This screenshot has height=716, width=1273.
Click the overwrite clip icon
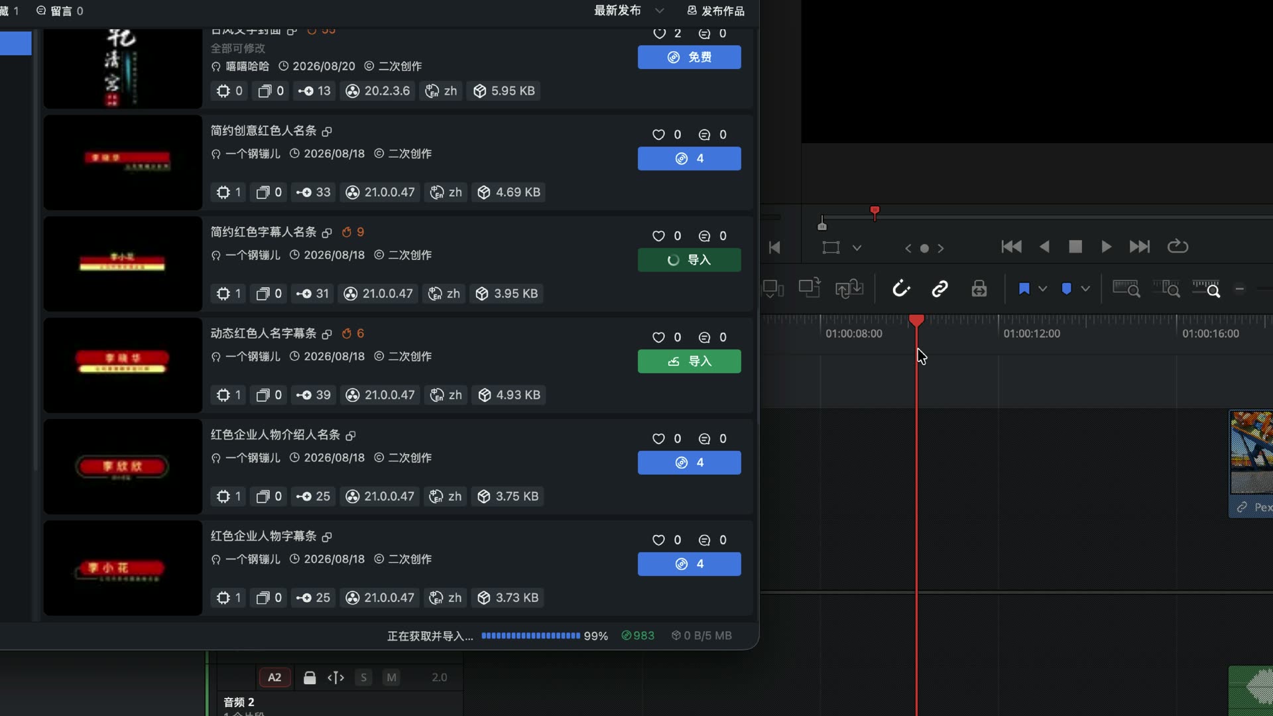(810, 288)
